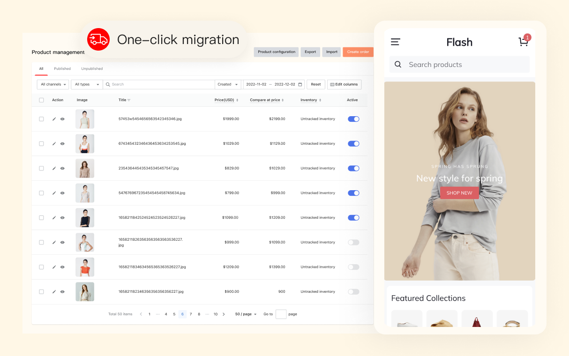Preview the $900.00 product with eye icon
Viewport: 569px width, 356px height.
(62, 291)
